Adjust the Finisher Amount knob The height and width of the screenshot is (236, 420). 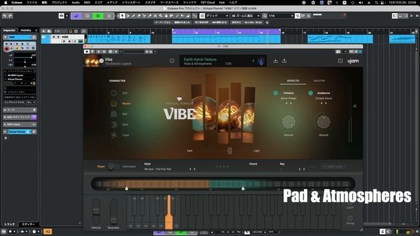point(289,122)
